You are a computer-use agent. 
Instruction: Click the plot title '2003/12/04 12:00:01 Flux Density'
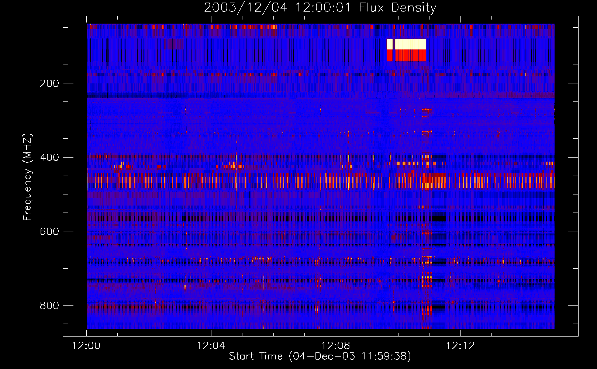[320, 7]
